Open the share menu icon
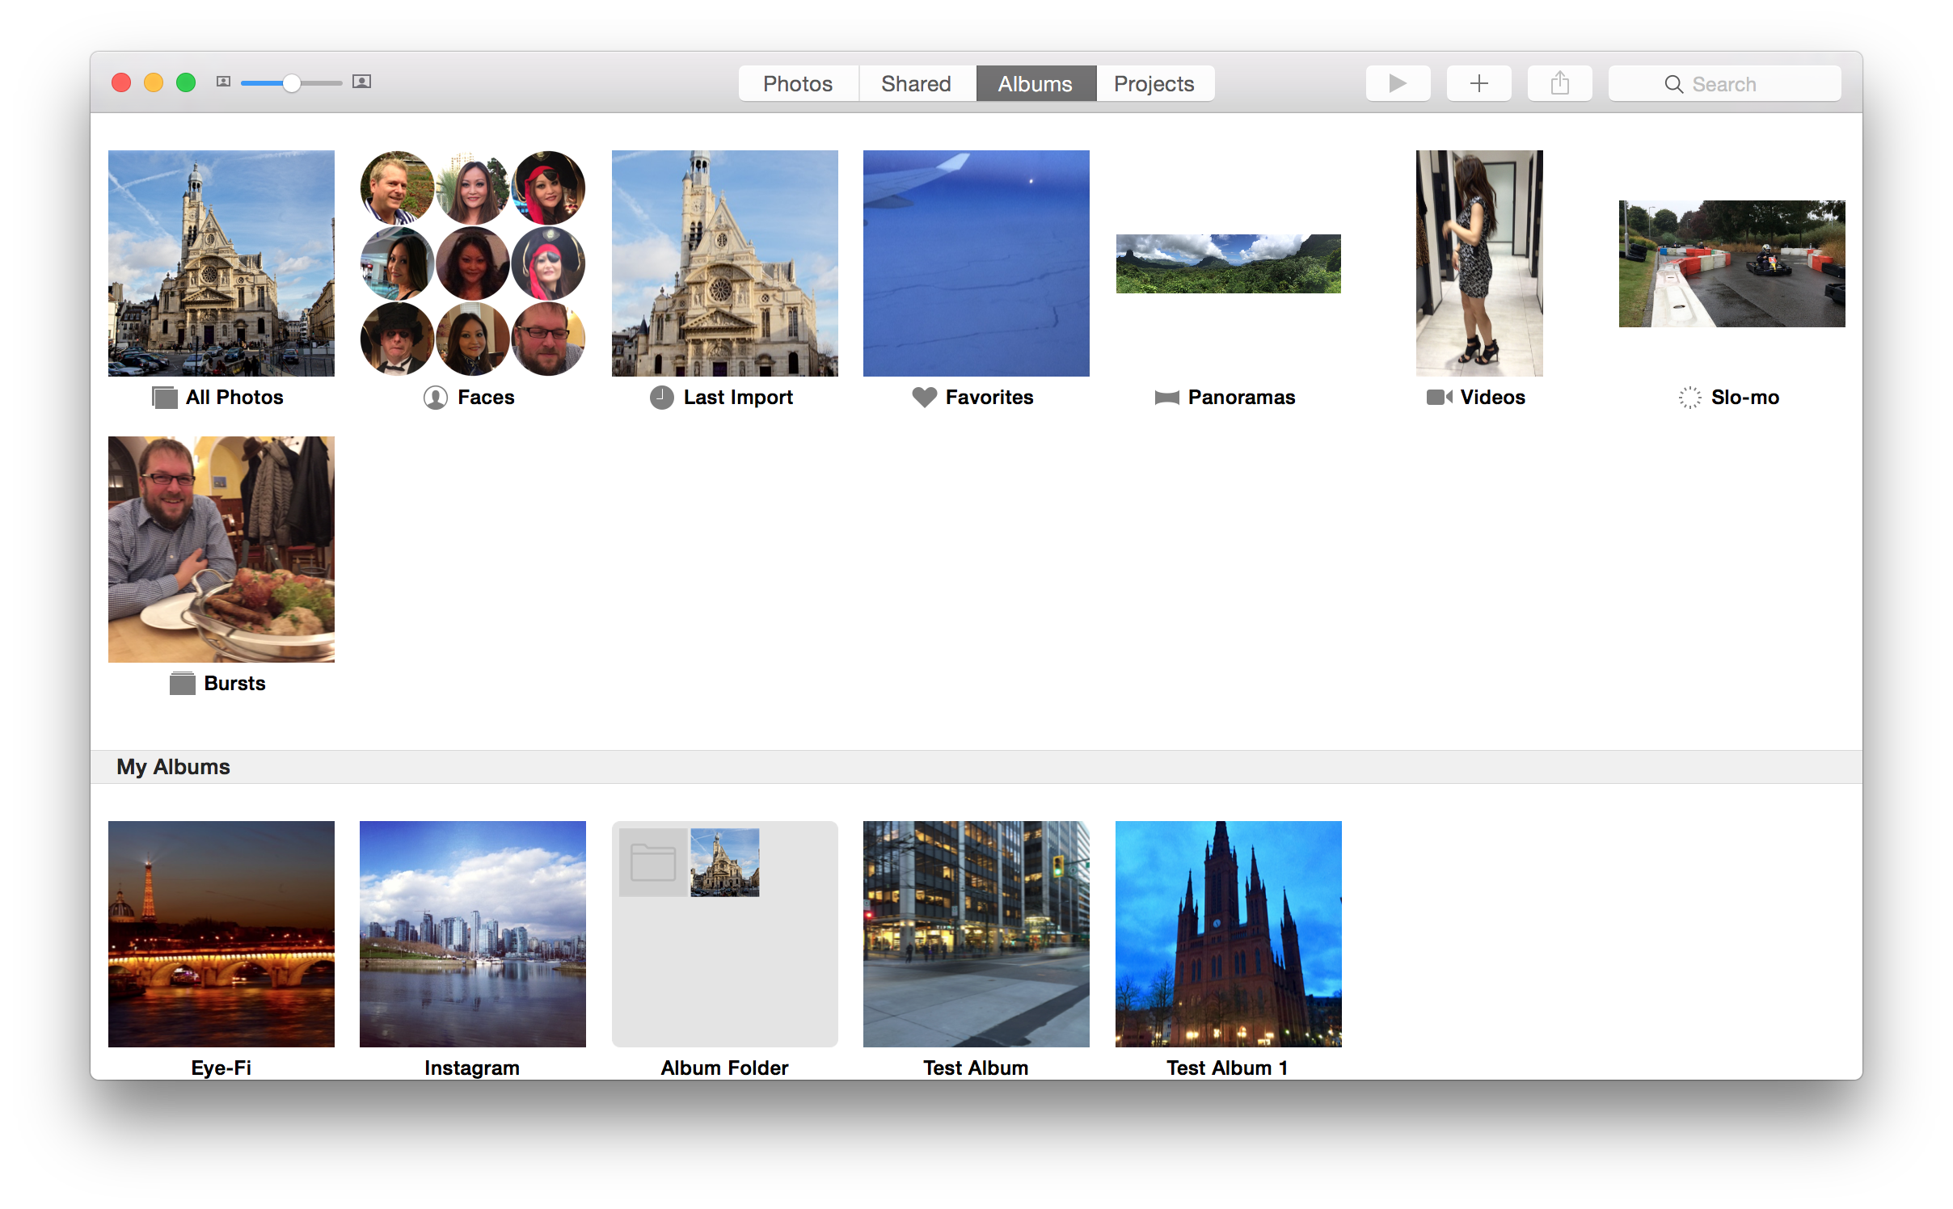 [x=1559, y=83]
